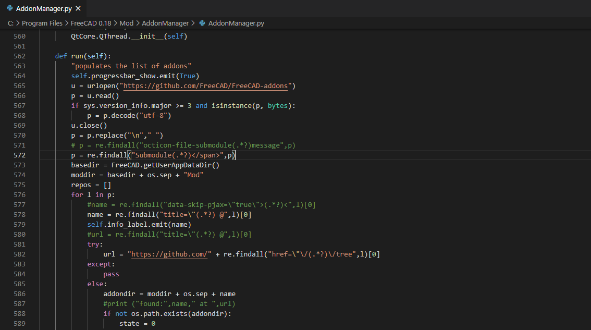Screen dimensions: 591x330
Task: Click 'isinstance(p, bytes)' on line 567
Action: tap(251, 106)
